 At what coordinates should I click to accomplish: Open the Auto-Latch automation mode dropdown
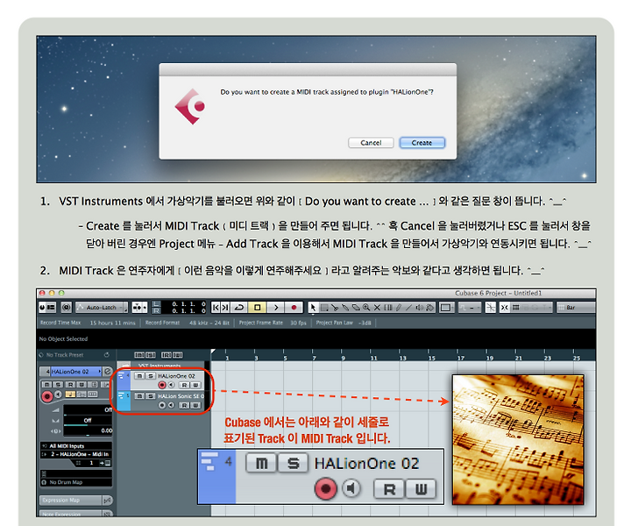(x=102, y=308)
